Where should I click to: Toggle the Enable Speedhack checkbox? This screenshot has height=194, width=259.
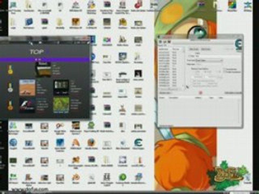click(x=225, y=72)
